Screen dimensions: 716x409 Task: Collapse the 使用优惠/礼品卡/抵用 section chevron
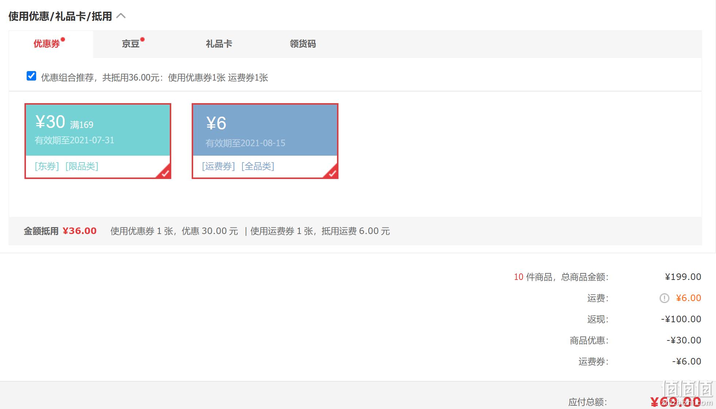click(x=121, y=16)
